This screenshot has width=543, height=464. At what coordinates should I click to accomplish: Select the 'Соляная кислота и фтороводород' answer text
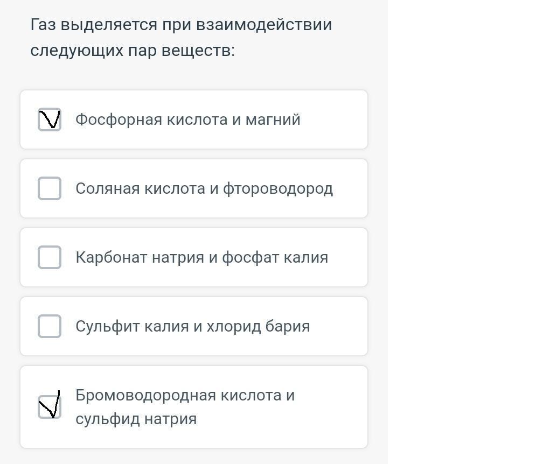coord(204,188)
